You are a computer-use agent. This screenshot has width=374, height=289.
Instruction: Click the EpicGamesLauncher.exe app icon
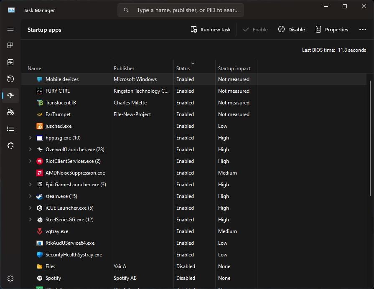pos(40,185)
